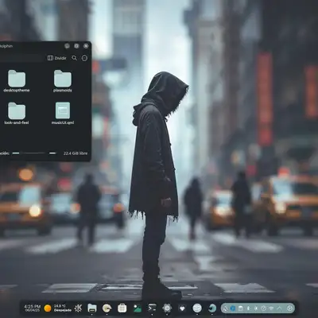The height and width of the screenshot is (318, 318).
Task: Launch the file manager from the dock
Action: [x=92, y=308]
